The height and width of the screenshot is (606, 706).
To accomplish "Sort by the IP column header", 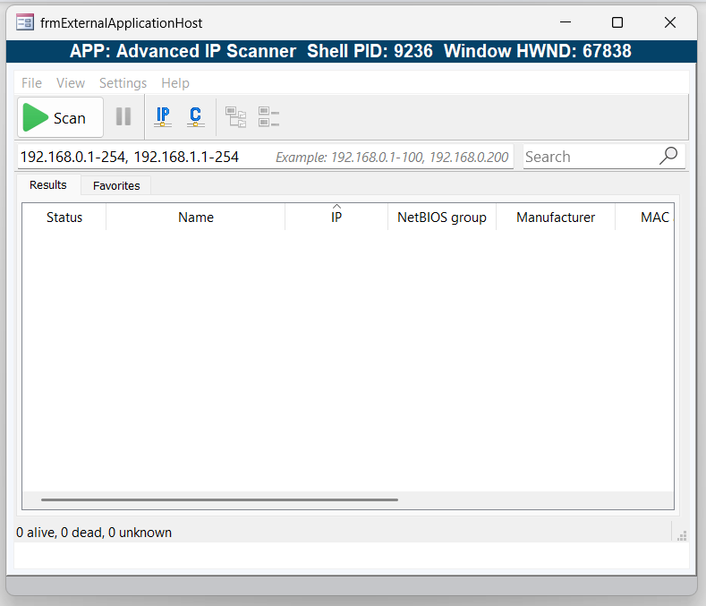I will (x=336, y=218).
